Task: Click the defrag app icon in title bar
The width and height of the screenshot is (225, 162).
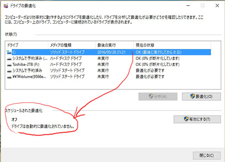Action: (x=6, y=6)
